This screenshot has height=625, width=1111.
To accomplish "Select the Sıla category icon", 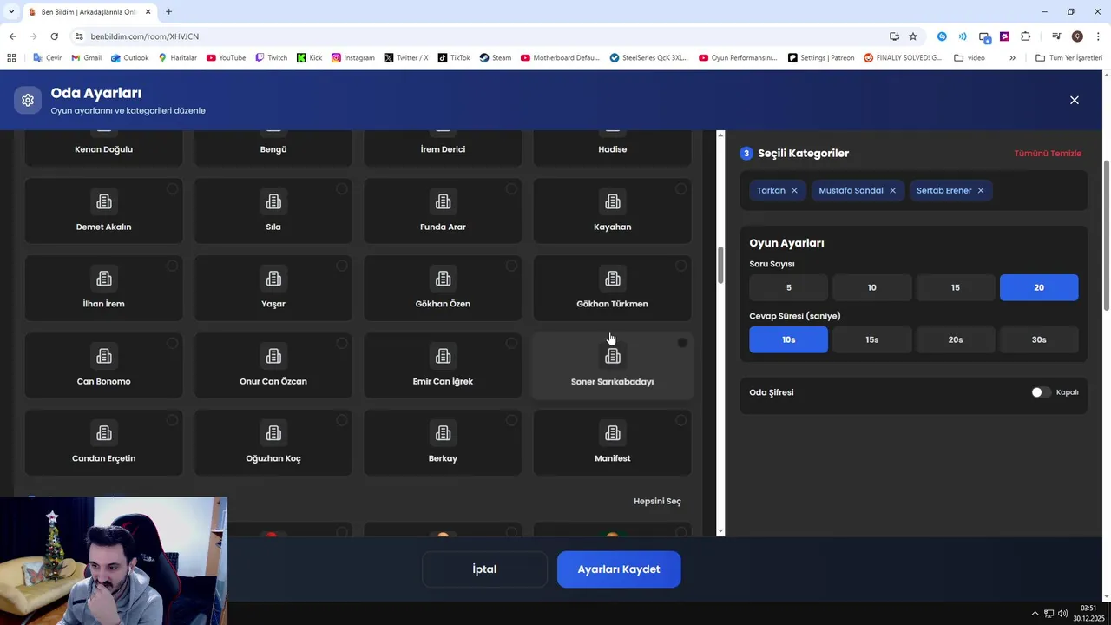I will pos(273,201).
